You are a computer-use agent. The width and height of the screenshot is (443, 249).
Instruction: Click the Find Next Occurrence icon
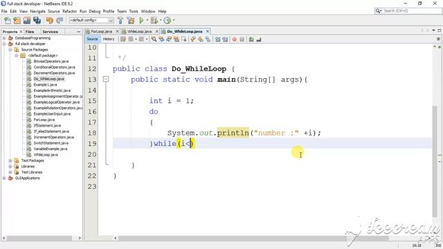[169, 39]
